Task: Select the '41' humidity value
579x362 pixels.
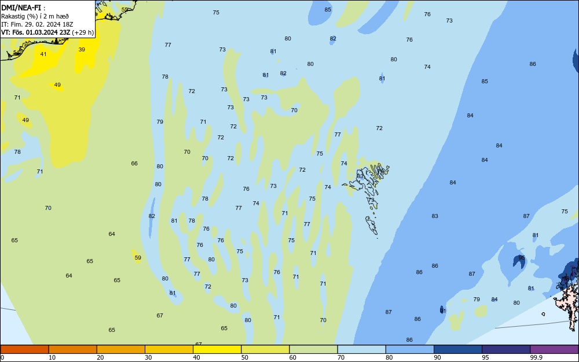Action: click(43, 54)
